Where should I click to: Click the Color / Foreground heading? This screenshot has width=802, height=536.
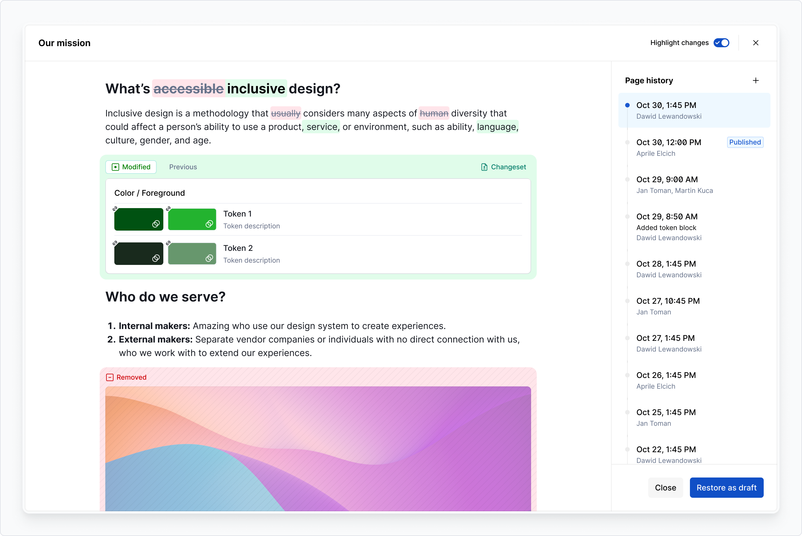pyautogui.click(x=150, y=193)
